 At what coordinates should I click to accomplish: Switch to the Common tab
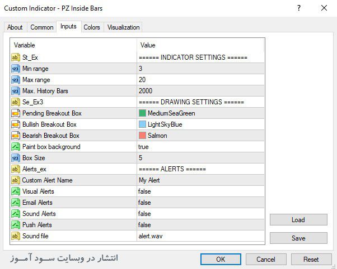(x=41, y=27)
